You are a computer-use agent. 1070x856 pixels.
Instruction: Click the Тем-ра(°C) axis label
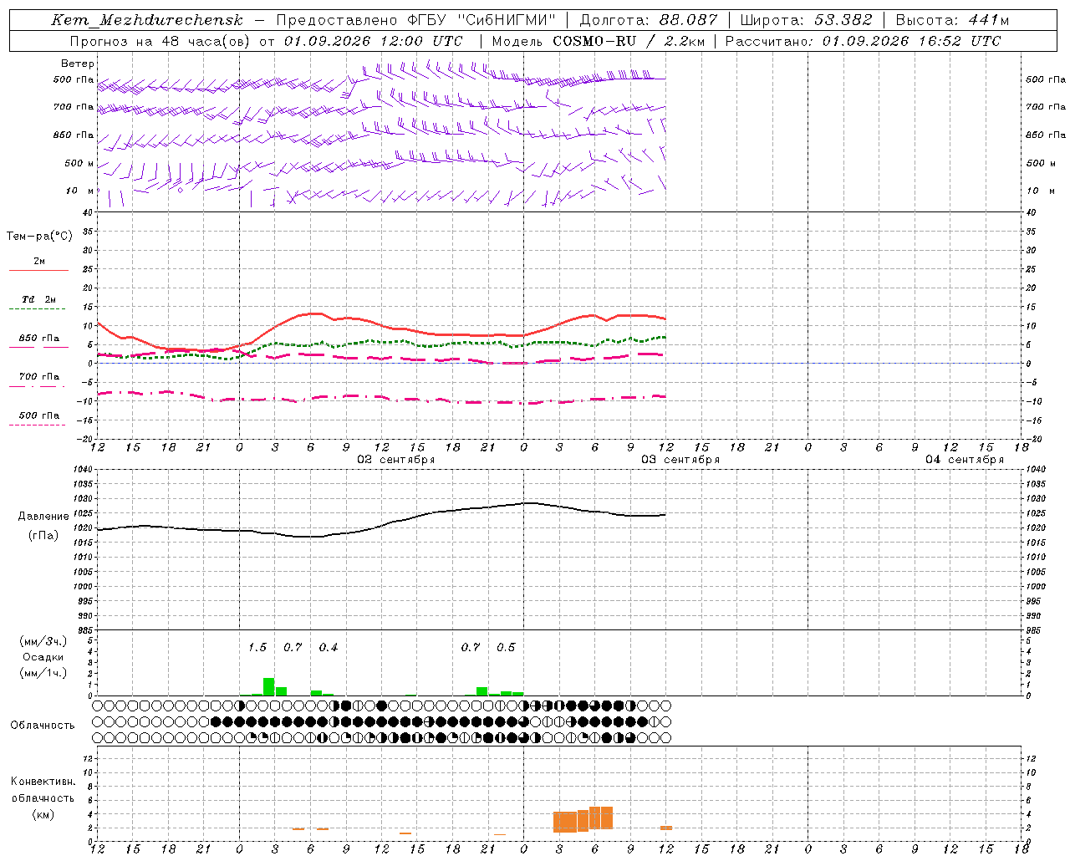[x=39, y=237]
